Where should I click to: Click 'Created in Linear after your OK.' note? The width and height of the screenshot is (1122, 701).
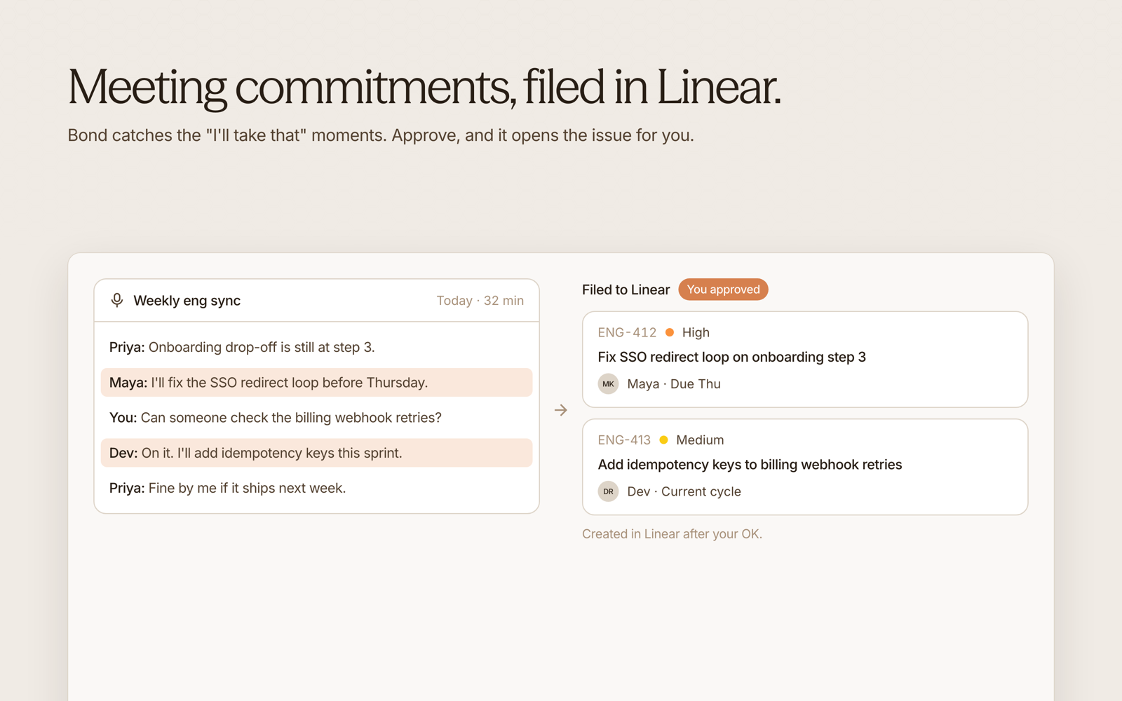pyautogui.click(x=672, y=534)
